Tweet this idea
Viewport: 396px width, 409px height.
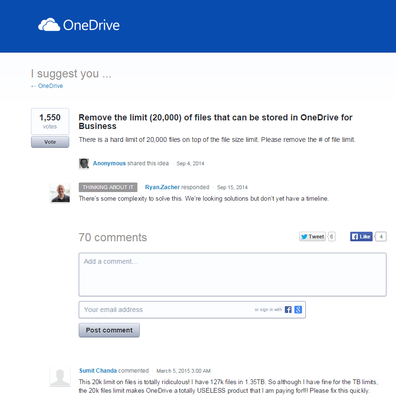pyautogui.click(x=313, y=237)
